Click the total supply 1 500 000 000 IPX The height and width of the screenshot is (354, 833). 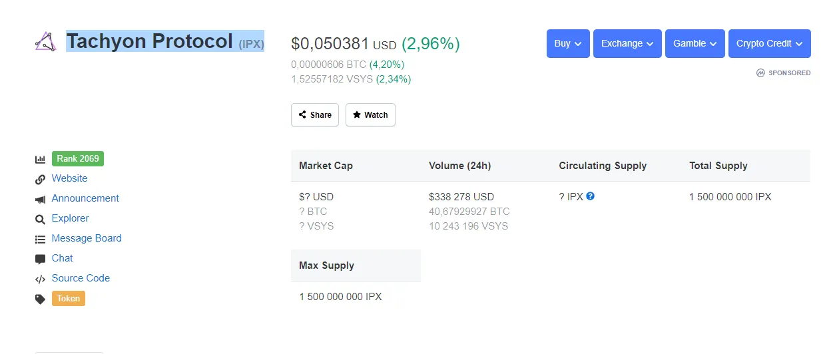pos(730,197)
